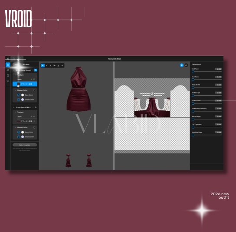Open the Base Color swatch for Dress (Pencil Skirt)
This screenshot has height=232, width=236.
(23, 132)
